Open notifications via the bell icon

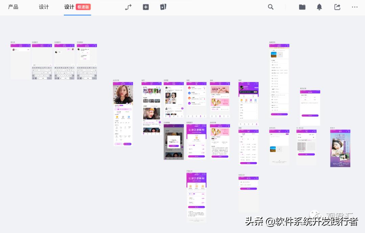point(319,7)
